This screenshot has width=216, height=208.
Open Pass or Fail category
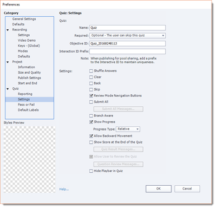[26, 105]
